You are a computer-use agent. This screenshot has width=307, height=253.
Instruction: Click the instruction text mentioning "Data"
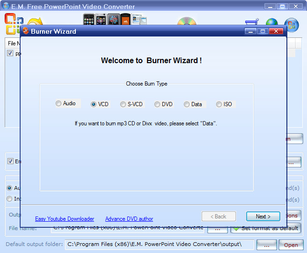[146, 123]
